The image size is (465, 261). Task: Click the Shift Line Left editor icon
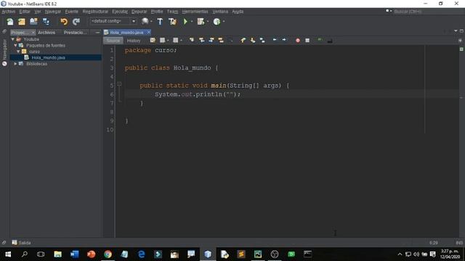point(275,40)
